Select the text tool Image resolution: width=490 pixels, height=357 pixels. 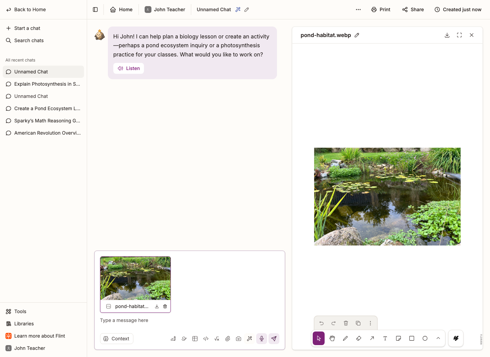click(385, 338)
